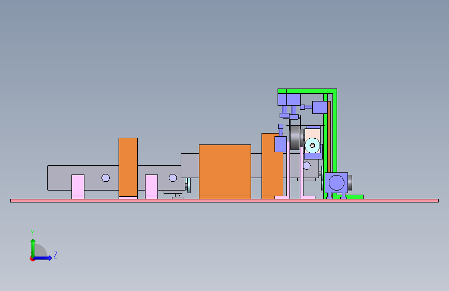Select the tall orange block on the left beam

click(x=128, y=167)
